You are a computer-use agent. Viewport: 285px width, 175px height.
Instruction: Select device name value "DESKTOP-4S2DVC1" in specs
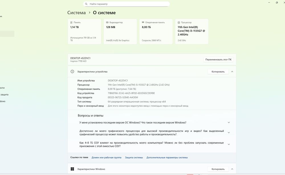click(118, 80)
